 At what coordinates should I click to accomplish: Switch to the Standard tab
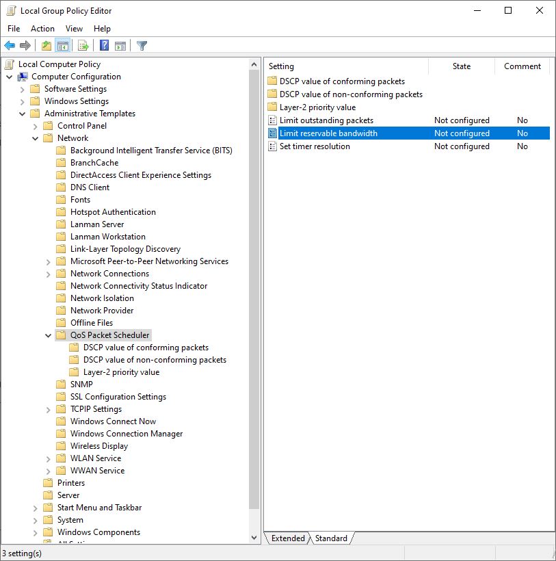point(331,538)
